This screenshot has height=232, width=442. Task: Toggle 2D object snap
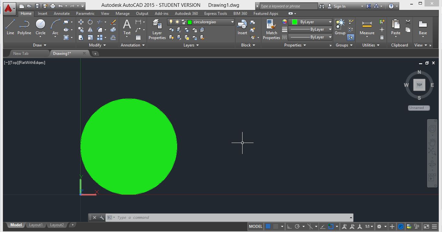click(x=331, y=227)
